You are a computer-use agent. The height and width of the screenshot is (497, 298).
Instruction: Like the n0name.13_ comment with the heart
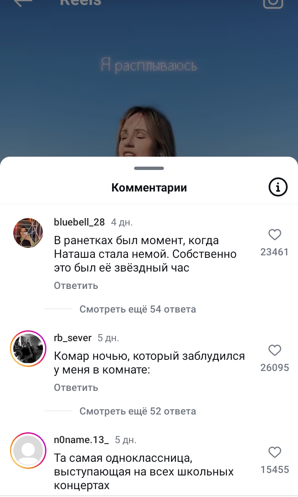click(x=274, y=452)
